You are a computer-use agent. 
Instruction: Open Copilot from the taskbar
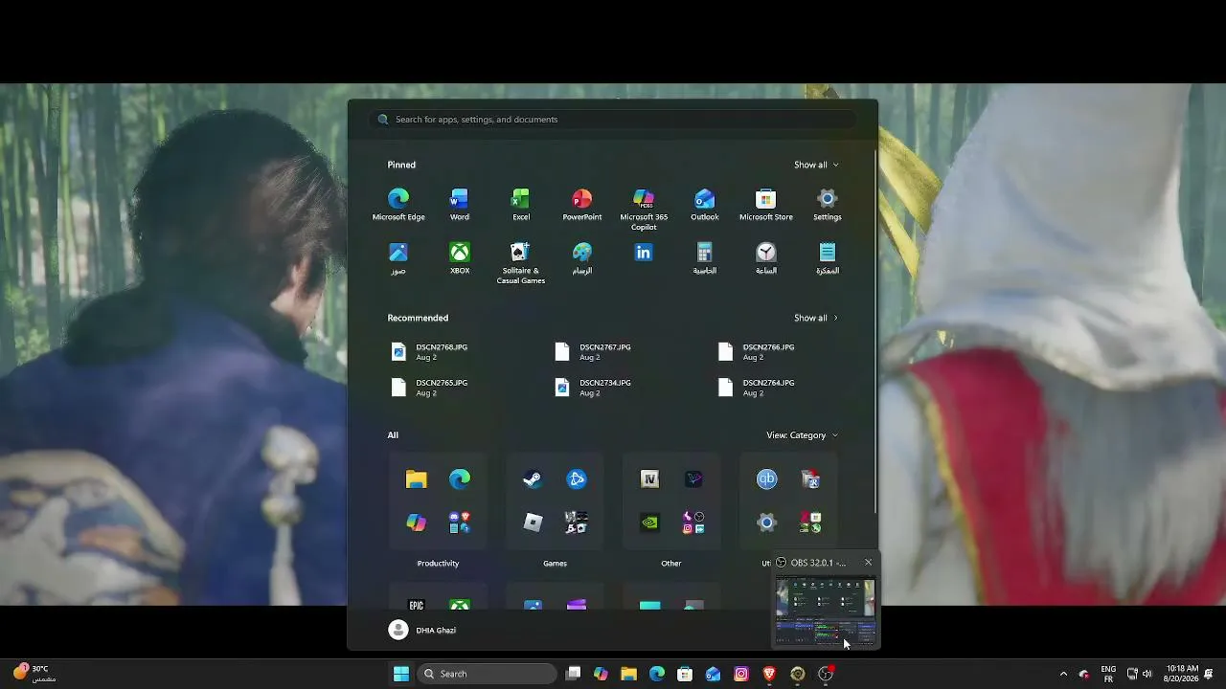(x=601, y=674)
